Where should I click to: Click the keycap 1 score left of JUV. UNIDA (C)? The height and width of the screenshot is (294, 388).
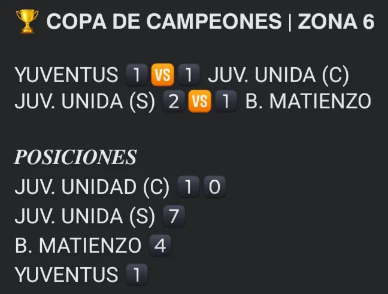(188, 76)
